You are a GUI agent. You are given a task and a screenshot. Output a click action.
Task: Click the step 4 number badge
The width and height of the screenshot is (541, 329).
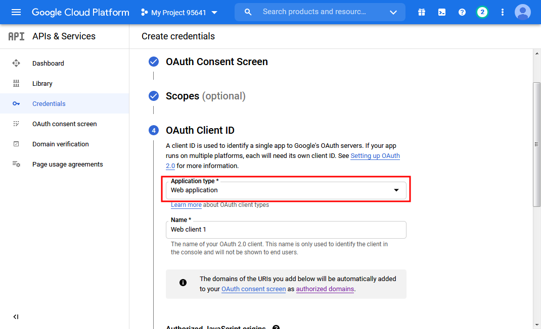click(x=154, y=130)
